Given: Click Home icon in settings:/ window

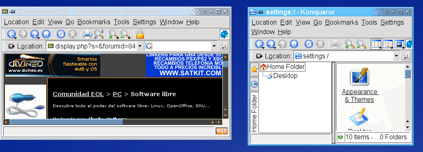Looking at the screenshot, I should [x=294, y=44].
